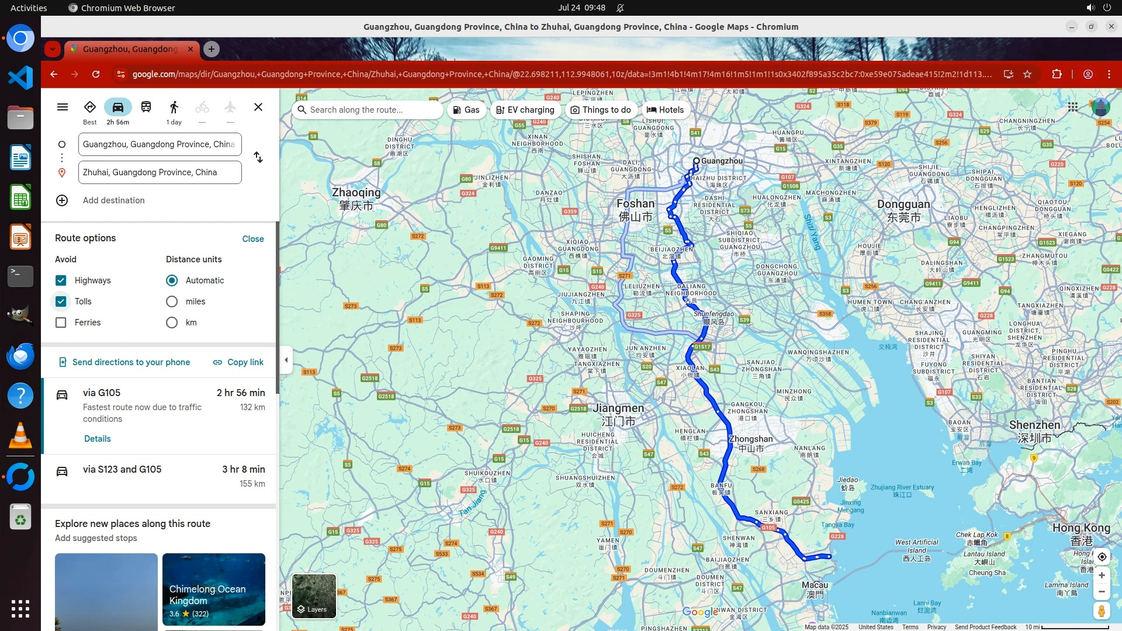Select the transit travel mode icon
The image size is (1122, 631).
point(146,107)
